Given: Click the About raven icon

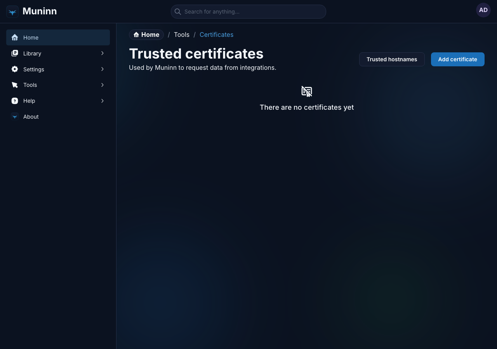Looking at the screenshot, I should (15, 116).
